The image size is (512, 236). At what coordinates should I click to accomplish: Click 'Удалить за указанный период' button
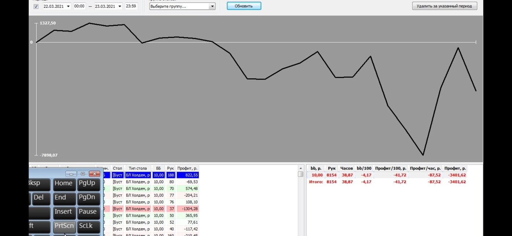(444, 6)
